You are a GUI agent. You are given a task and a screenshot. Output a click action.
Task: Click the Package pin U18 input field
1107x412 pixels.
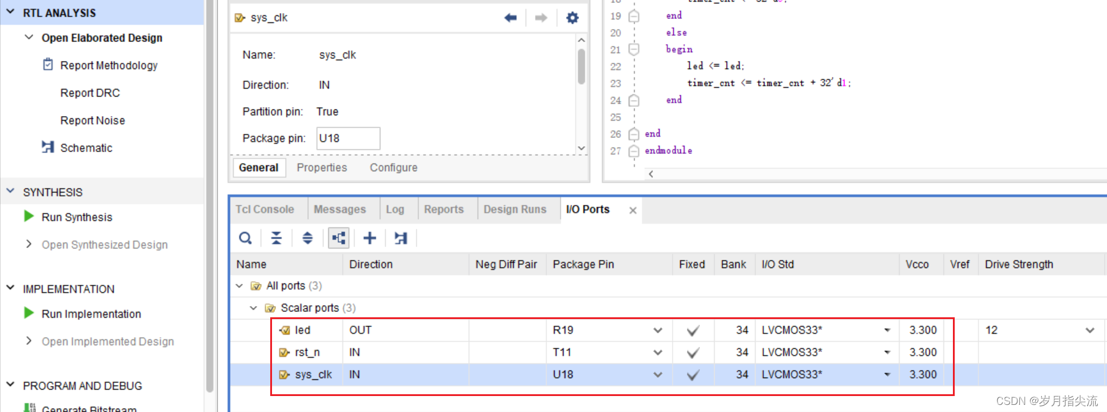click(348, 138)
